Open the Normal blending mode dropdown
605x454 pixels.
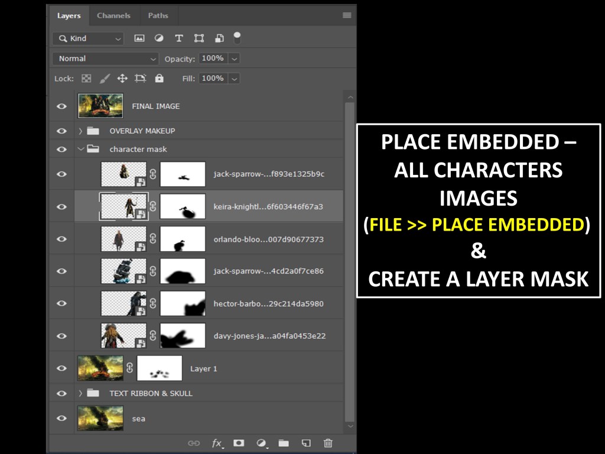tap(106, 59)
